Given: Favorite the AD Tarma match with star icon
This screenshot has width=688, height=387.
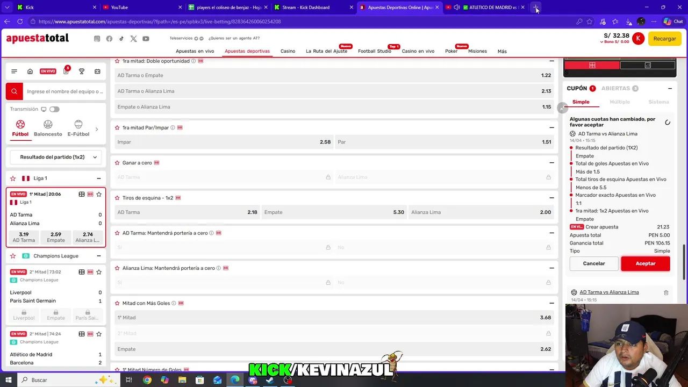Looking at the screenshot, I should 99,194.
